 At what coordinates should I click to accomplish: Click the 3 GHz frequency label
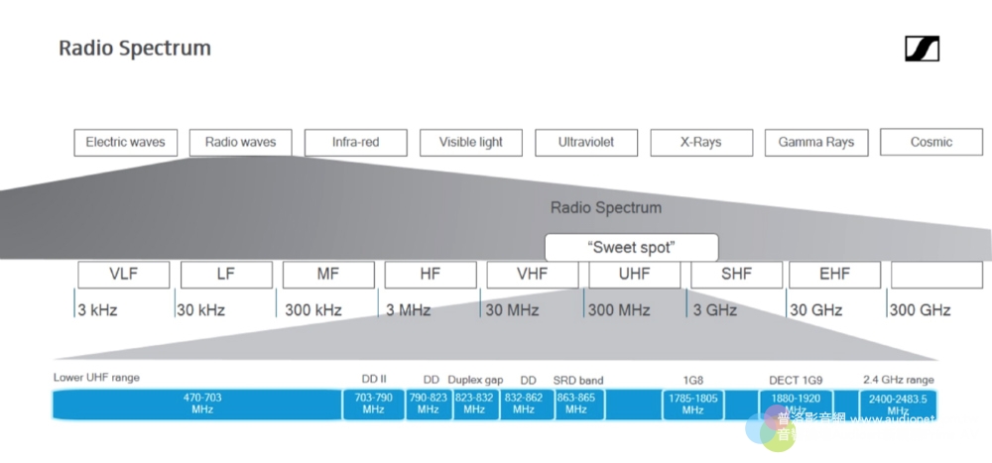pos(715,310)
